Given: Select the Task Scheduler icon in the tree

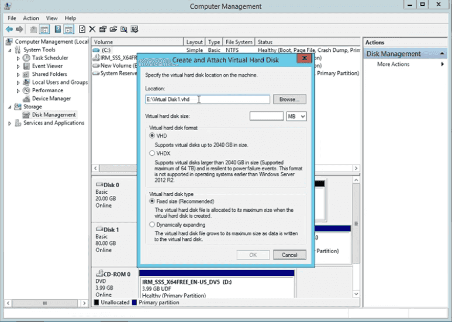Looking at the screenshot, I should click(27, 58).
